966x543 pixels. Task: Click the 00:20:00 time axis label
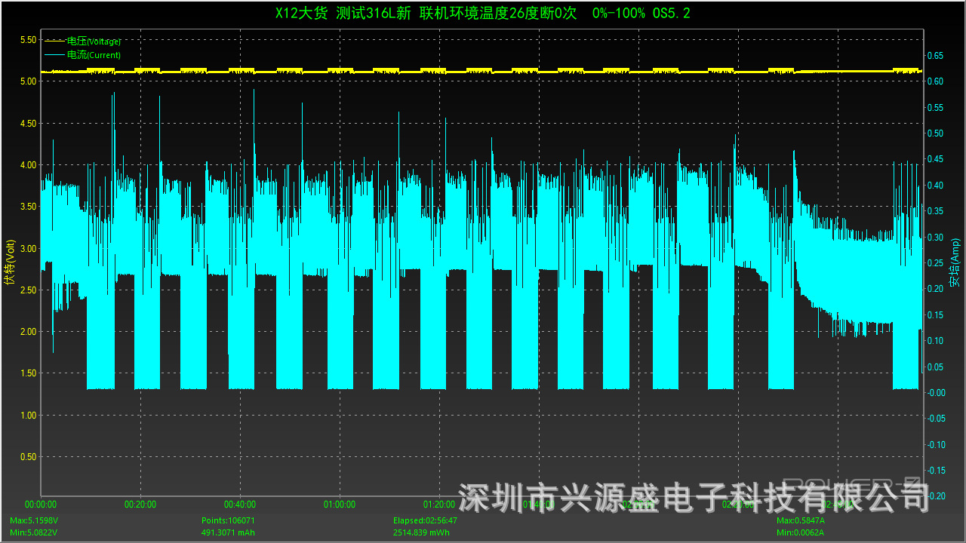[x=140, y=505]
